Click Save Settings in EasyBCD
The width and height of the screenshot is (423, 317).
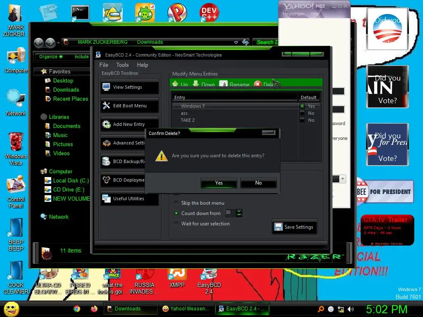click(x=294, y=227)
